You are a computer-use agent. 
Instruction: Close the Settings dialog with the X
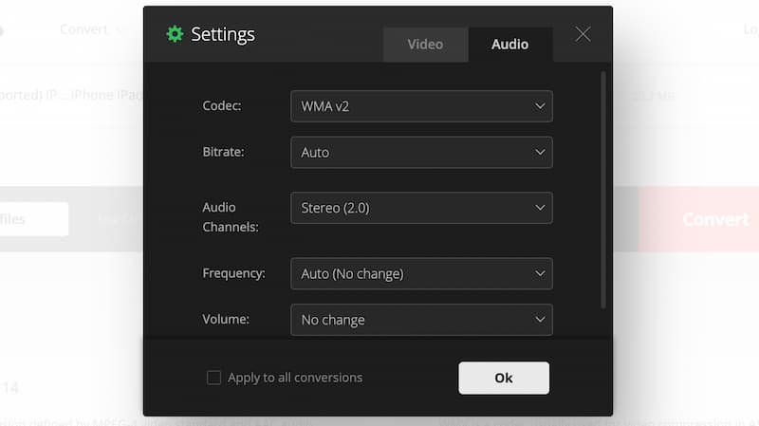coord(583,34)
